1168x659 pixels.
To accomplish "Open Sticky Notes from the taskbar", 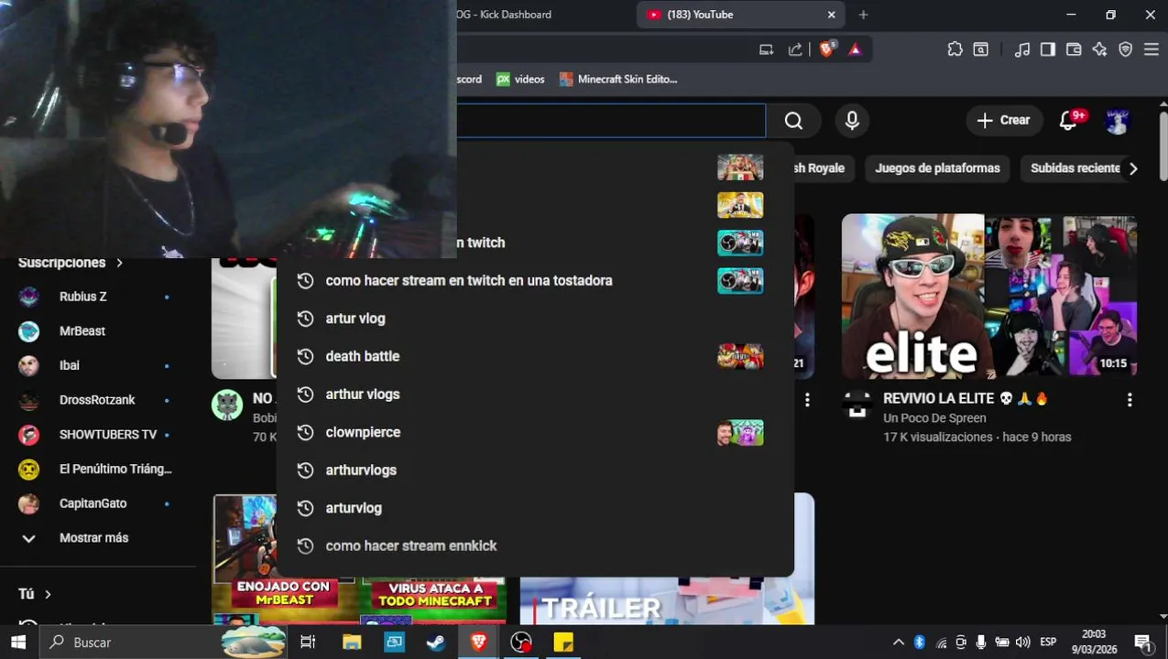I will coord(563,643).
